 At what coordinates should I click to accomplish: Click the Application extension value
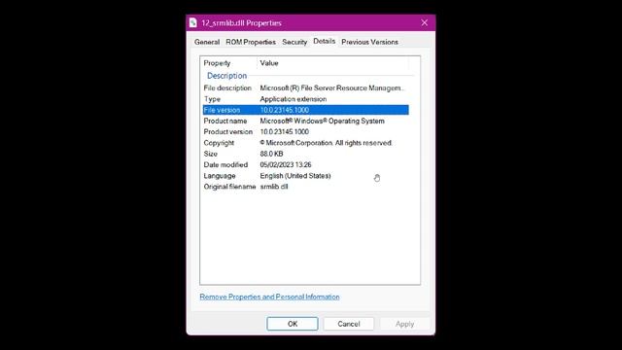[x=294, y=99]
